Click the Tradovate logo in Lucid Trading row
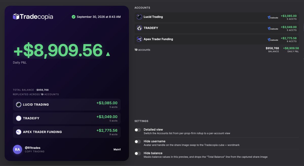The height and width of the screenshot is (166, 304). pyautogui.click(x=273, y=17)
